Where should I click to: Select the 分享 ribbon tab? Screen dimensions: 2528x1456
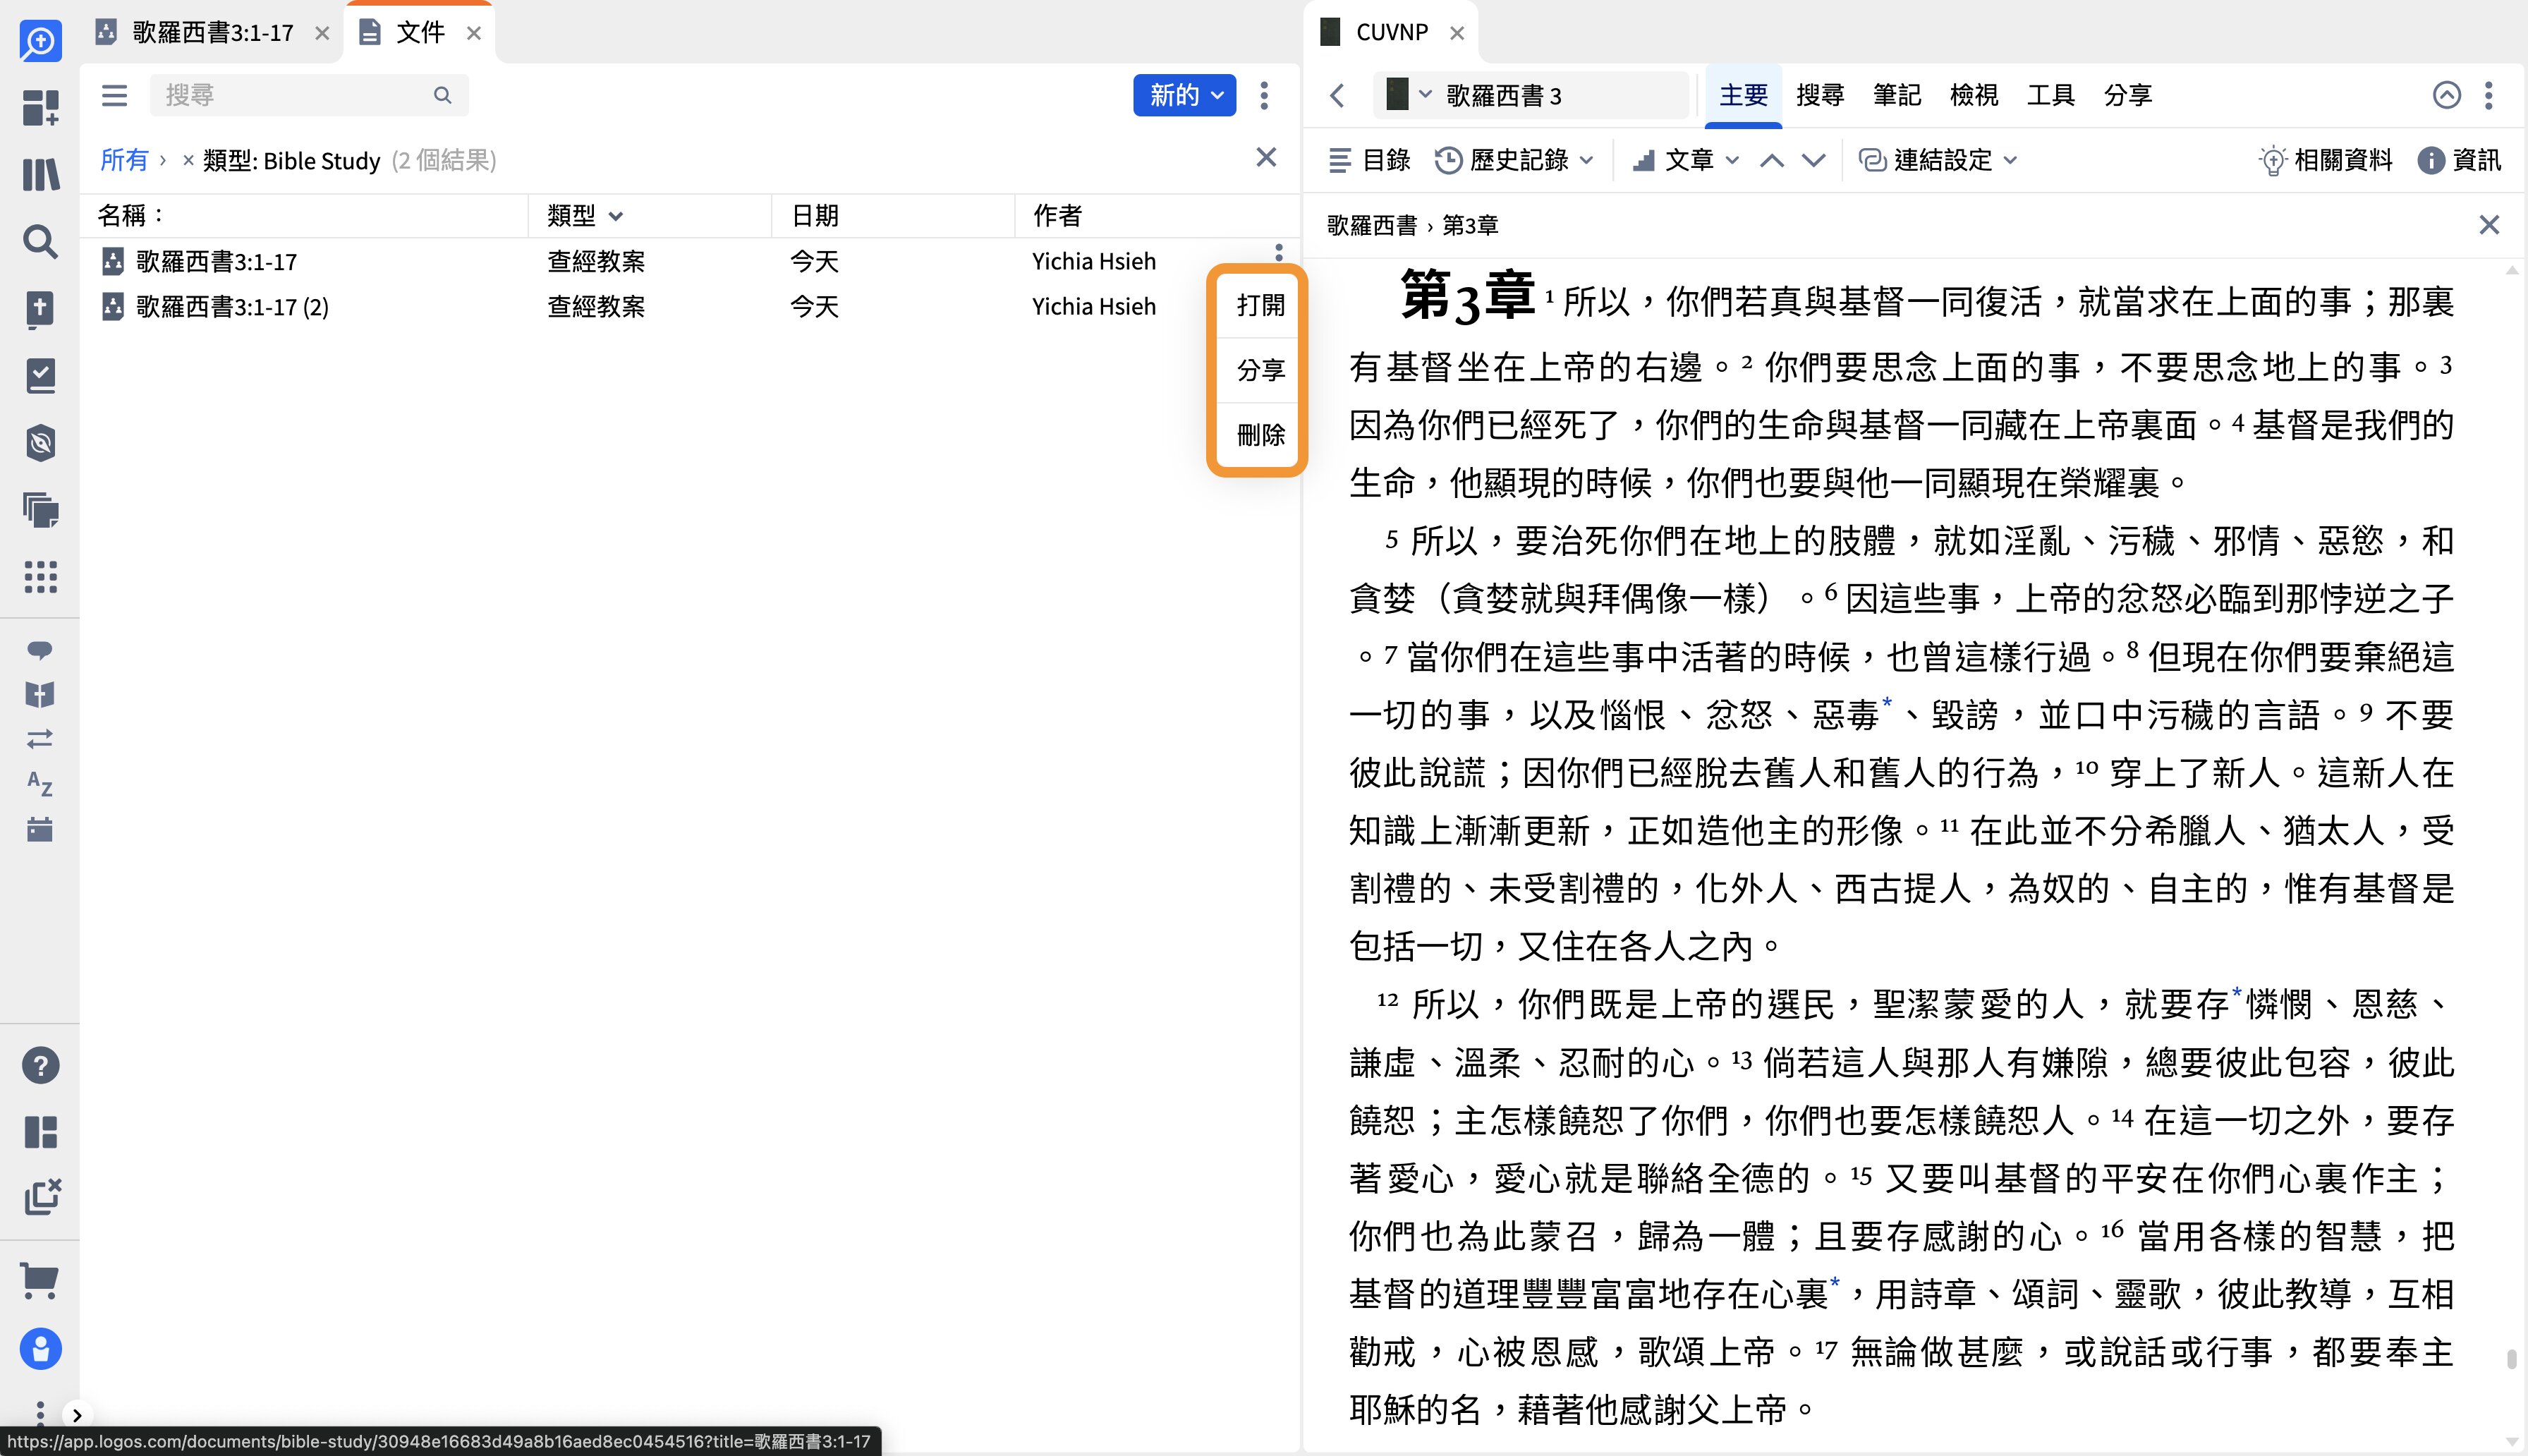[2128, 95]
